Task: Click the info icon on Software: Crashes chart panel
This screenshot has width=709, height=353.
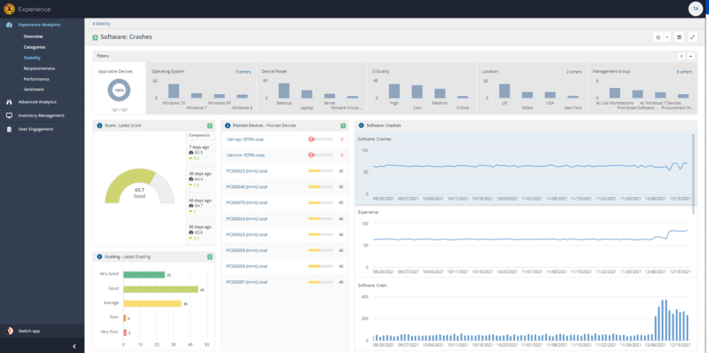Action: (x=361, y=125)
